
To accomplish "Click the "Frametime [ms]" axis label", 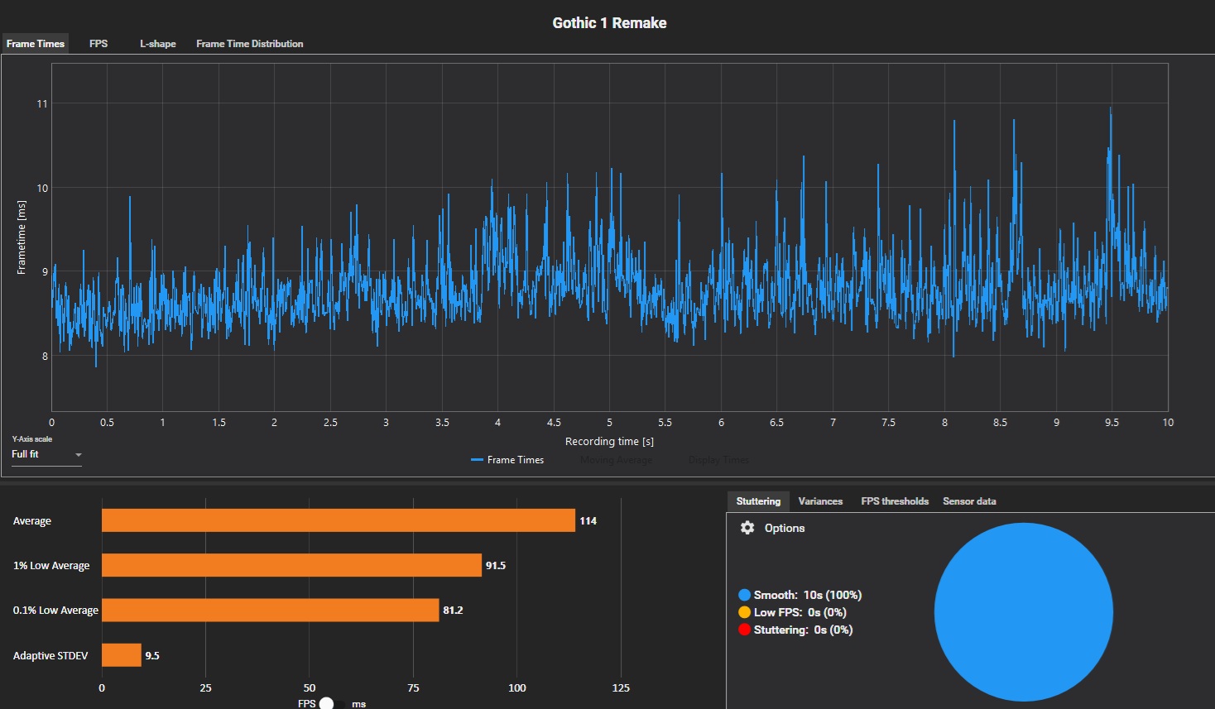I will tap(22, 237).
